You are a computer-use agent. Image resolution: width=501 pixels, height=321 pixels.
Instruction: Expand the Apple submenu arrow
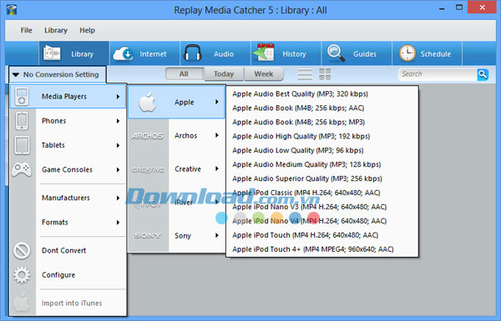coord(217,102)
